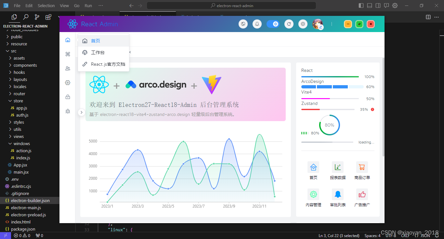The width and height of the screenshot is (444, 239).
Task: Expand the public folder in Explorer
Action: click(30, 37)
